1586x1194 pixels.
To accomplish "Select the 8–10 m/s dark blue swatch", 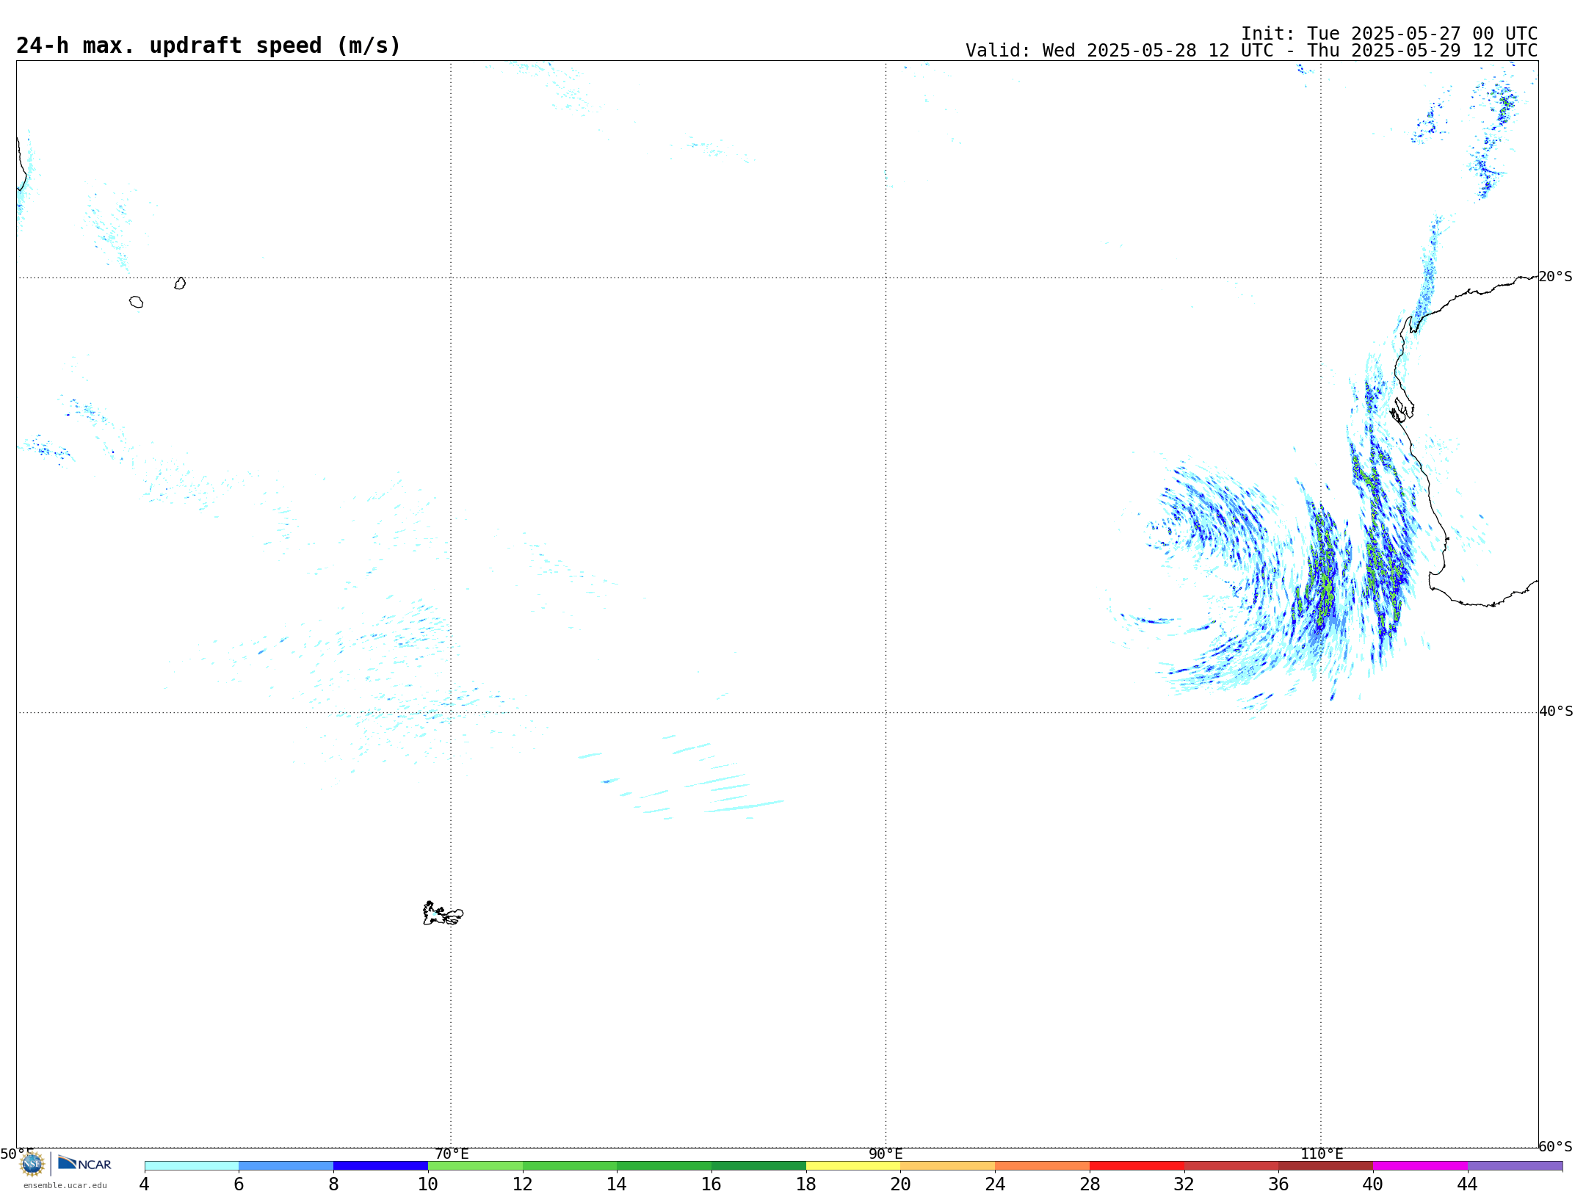I will pos(381,1165).
